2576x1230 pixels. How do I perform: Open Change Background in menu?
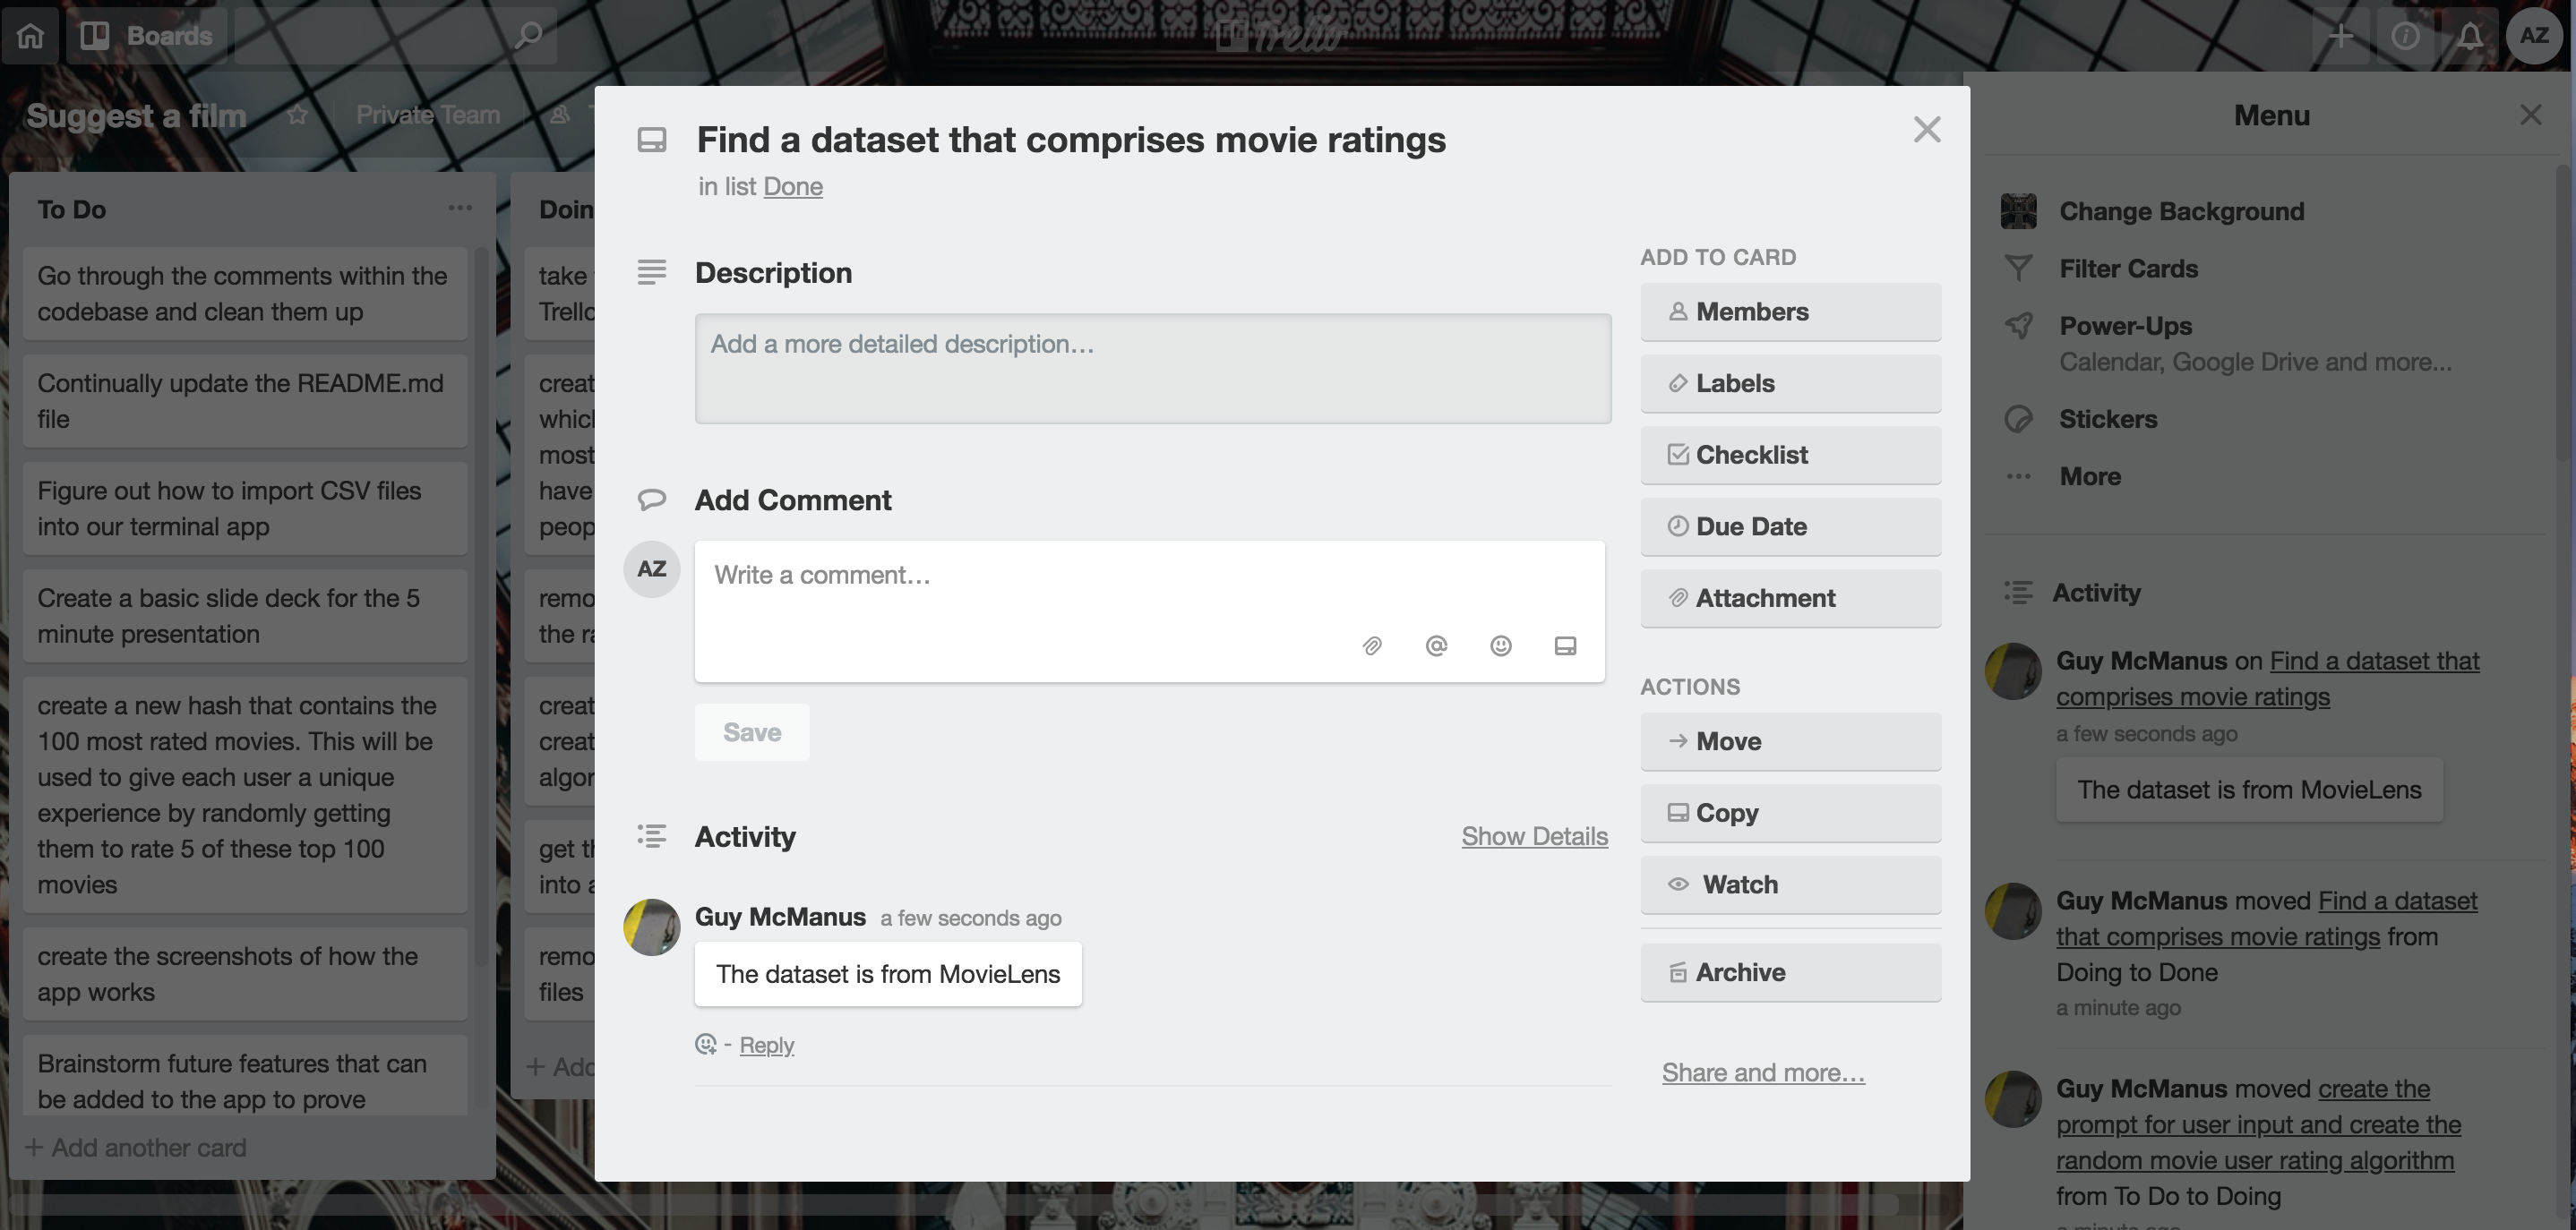pyautogui.click(x=2181, y=212)
